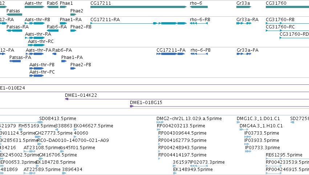This screenshot has width=309, height=175.
Task: Click the GM16706.5prime EST label
Action: click(x=58, y=155)
